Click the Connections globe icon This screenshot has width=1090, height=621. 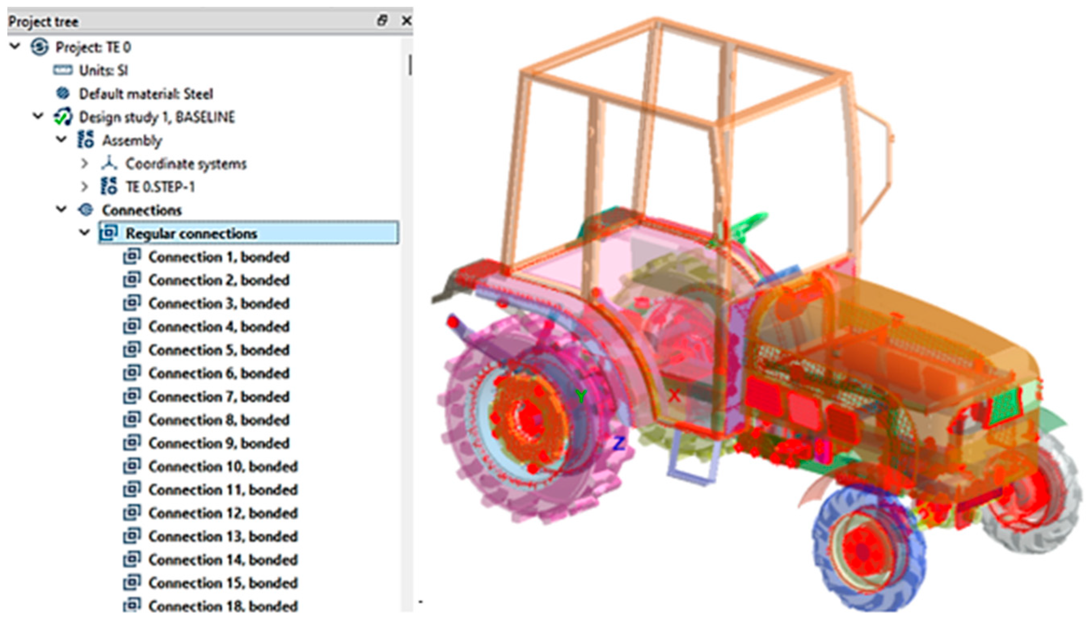86,210
